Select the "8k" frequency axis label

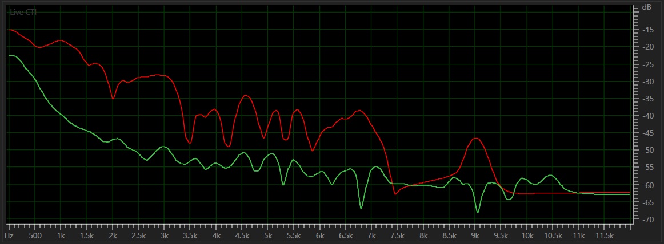coord(423,235)
